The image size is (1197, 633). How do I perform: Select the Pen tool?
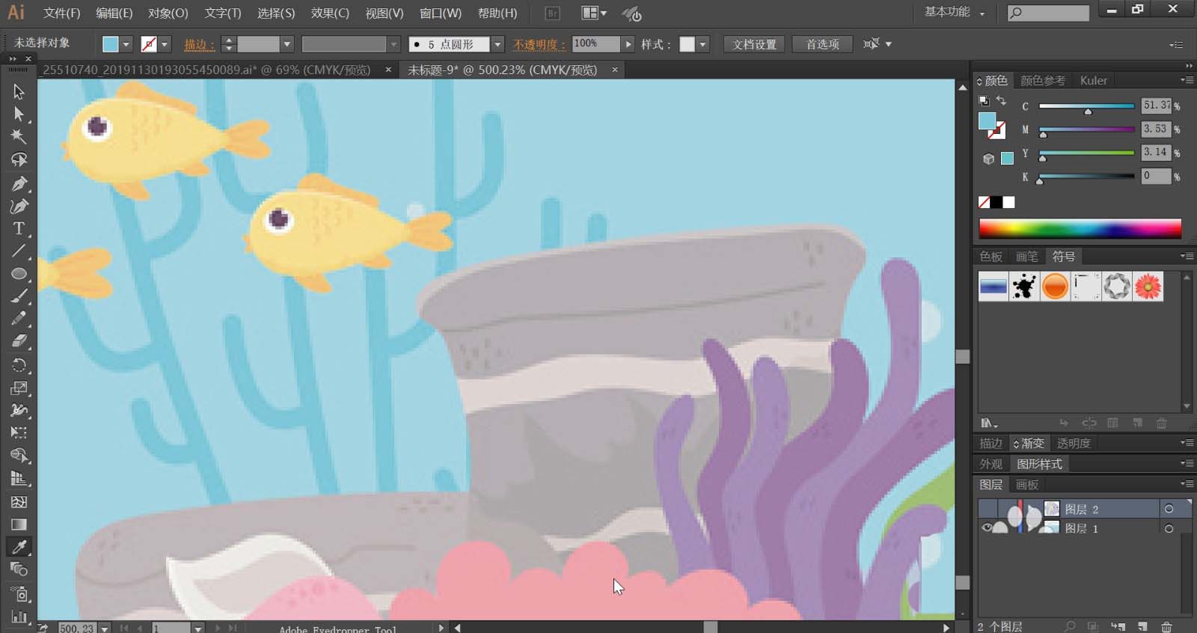(x=19, y=183)
